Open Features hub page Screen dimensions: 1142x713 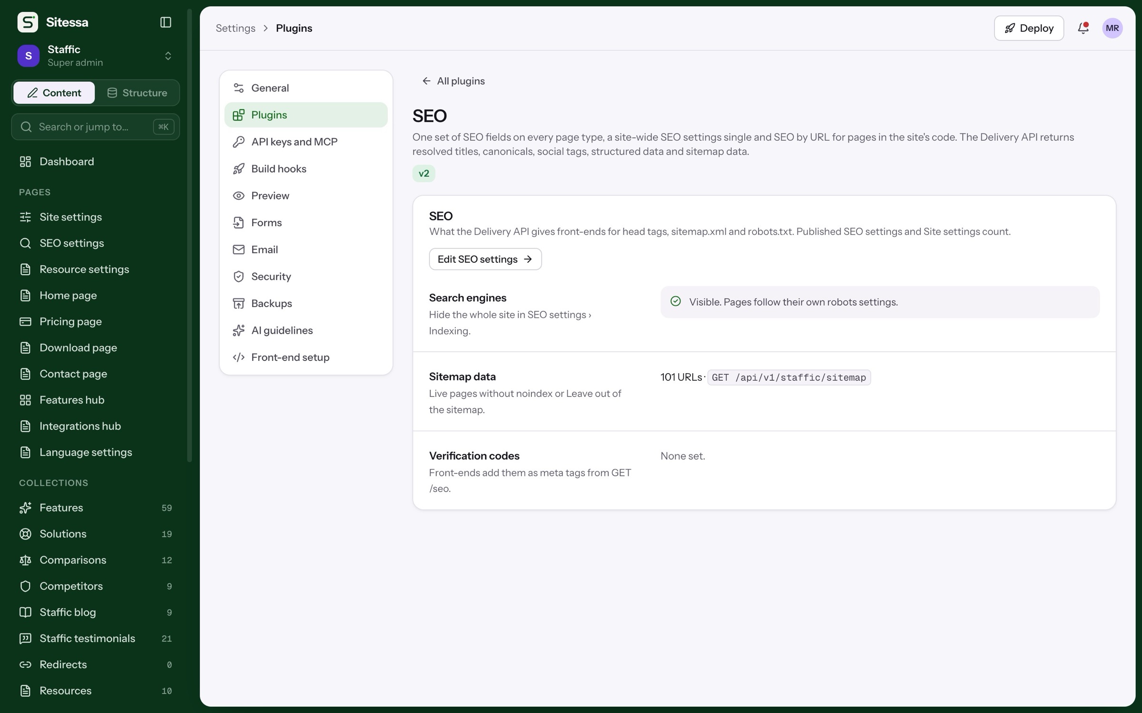[95, 400]
